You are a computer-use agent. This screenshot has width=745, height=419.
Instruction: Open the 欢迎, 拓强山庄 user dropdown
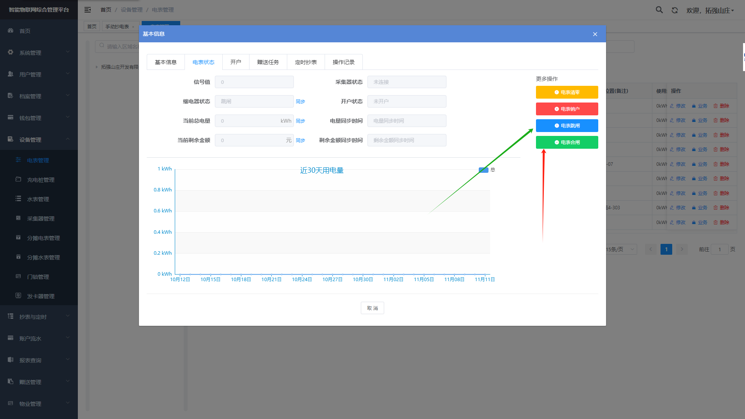[710, 10]
